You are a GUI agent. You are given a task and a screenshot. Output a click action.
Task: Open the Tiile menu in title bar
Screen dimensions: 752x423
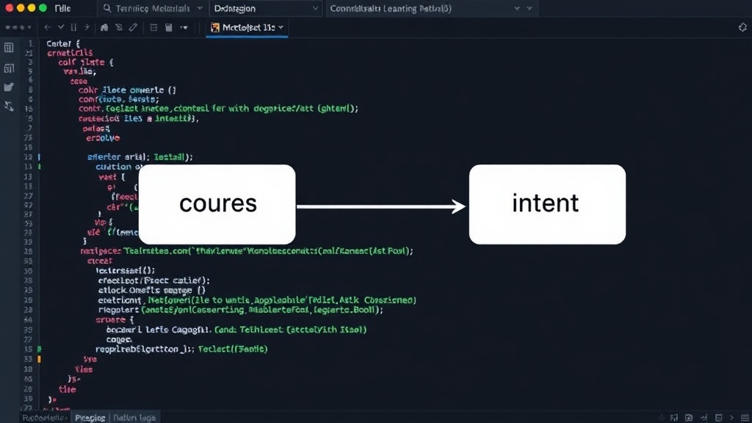[62, 8]
